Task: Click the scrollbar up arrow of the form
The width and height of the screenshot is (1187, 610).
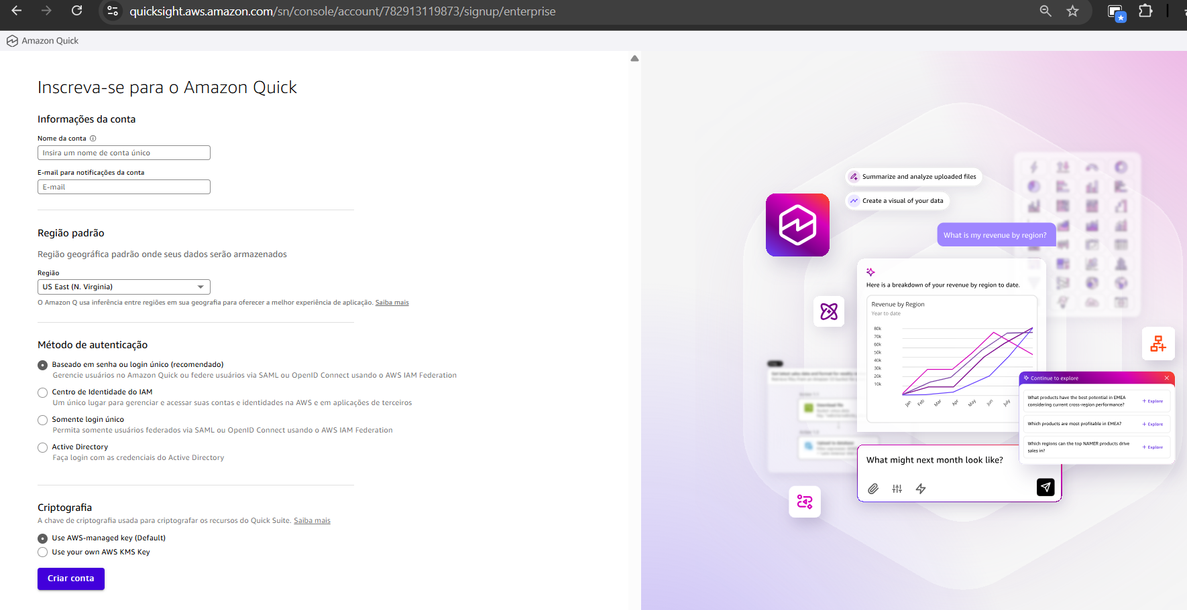Action: coord(634,58)
